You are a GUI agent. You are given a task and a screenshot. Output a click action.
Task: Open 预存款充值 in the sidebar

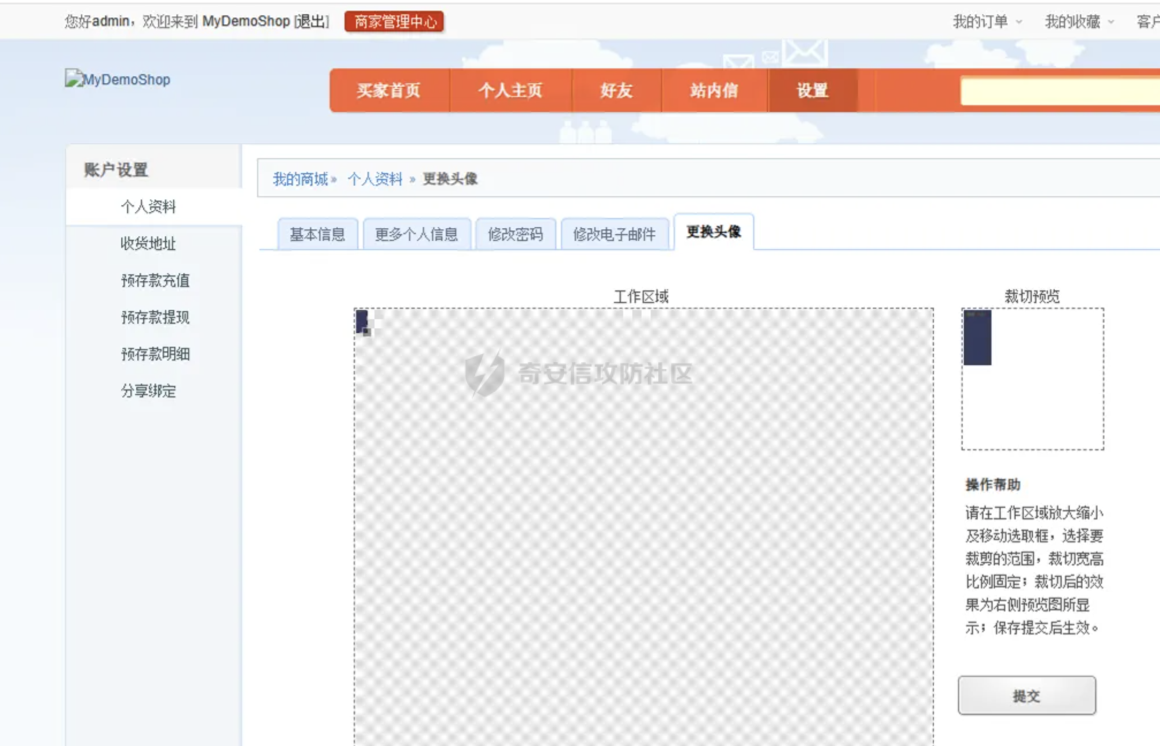coord(156,281)
